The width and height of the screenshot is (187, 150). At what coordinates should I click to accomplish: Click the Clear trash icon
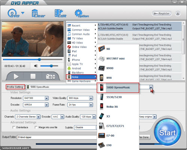point(38,13)
